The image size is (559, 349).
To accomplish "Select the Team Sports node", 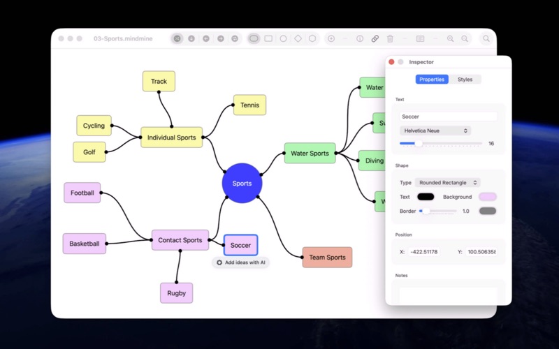I will (327, 257).
